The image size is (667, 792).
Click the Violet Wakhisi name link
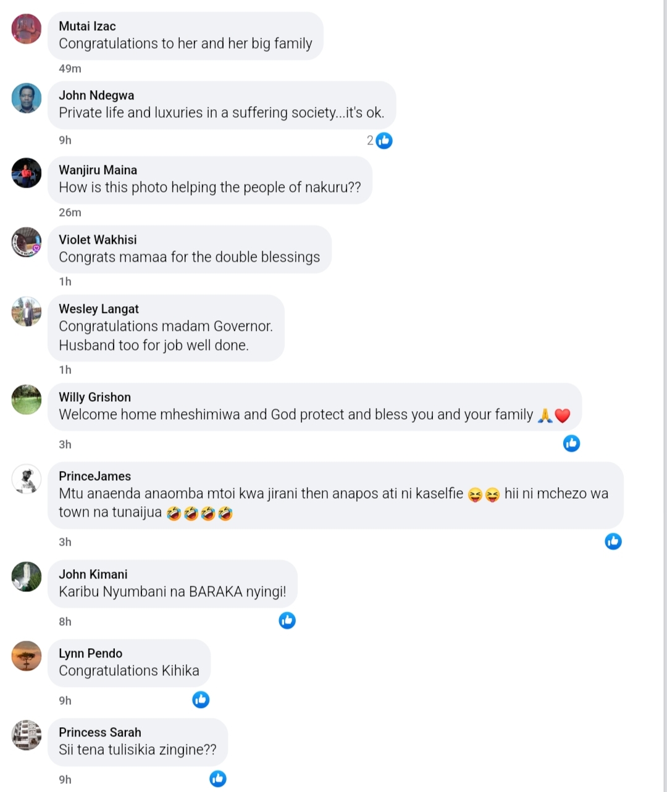click(98, 240)
